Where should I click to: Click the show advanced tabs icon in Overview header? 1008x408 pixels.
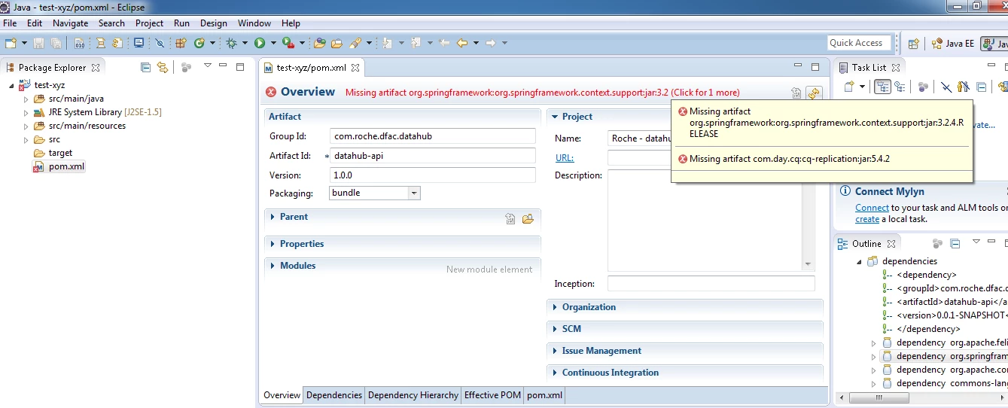tap(796, 93)
